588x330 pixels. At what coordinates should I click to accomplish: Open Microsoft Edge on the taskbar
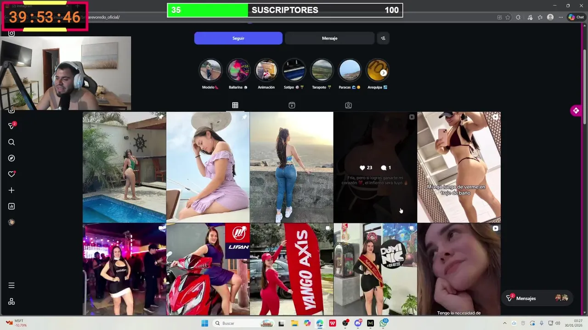(x=320, y=323)
